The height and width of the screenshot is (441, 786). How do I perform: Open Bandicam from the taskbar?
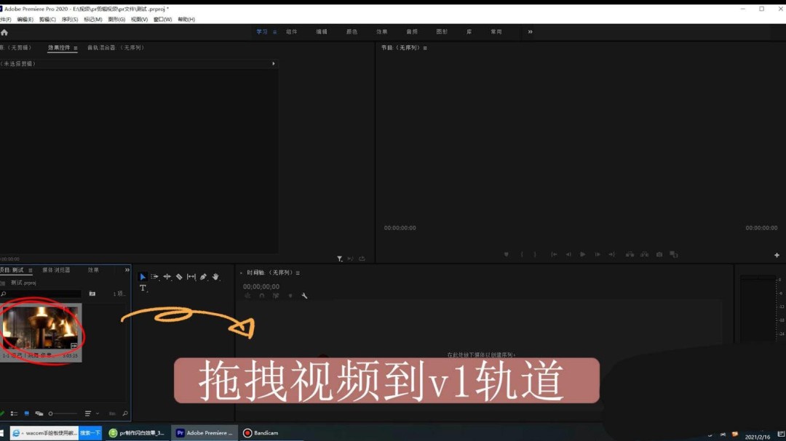[x=261, y=433]
